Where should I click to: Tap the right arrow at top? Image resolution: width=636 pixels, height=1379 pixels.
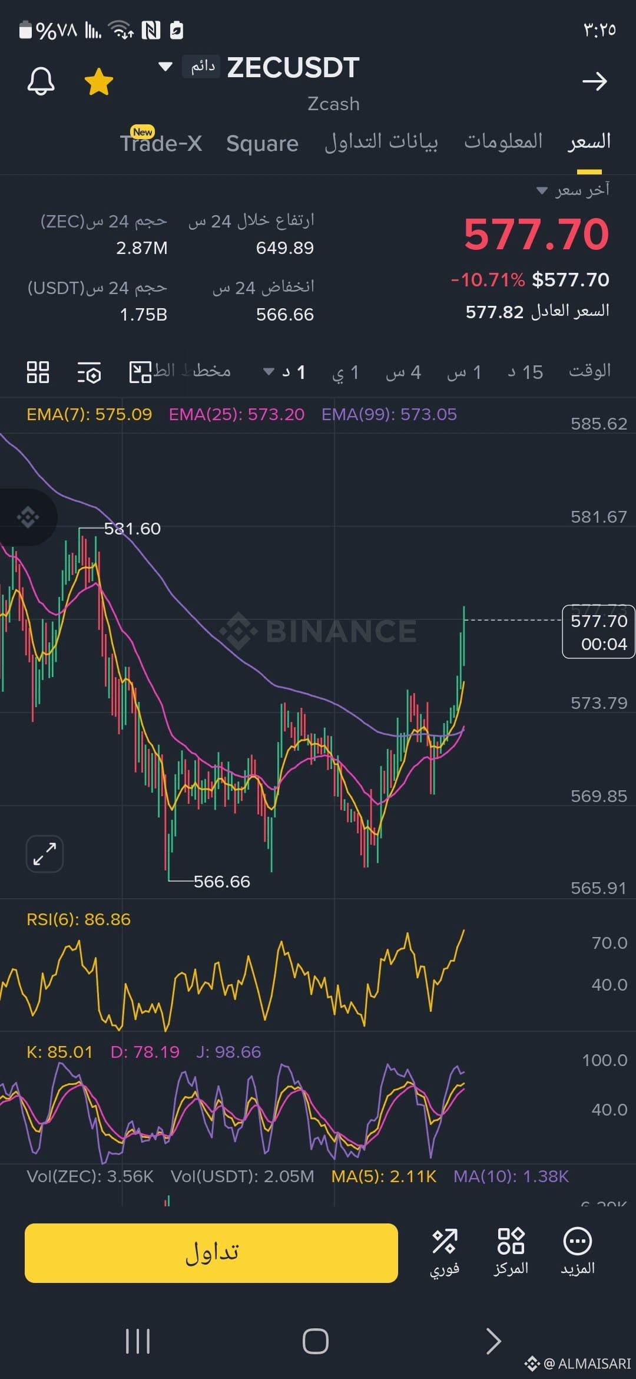coord(594,81)
